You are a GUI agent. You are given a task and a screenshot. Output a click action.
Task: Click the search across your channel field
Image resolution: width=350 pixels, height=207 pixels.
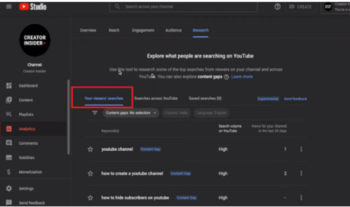[x=184, y=6]
